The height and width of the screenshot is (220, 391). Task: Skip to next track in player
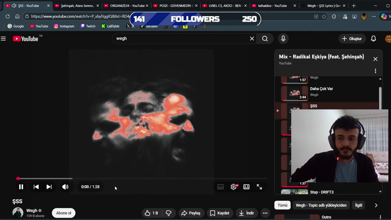pos(49,187)
